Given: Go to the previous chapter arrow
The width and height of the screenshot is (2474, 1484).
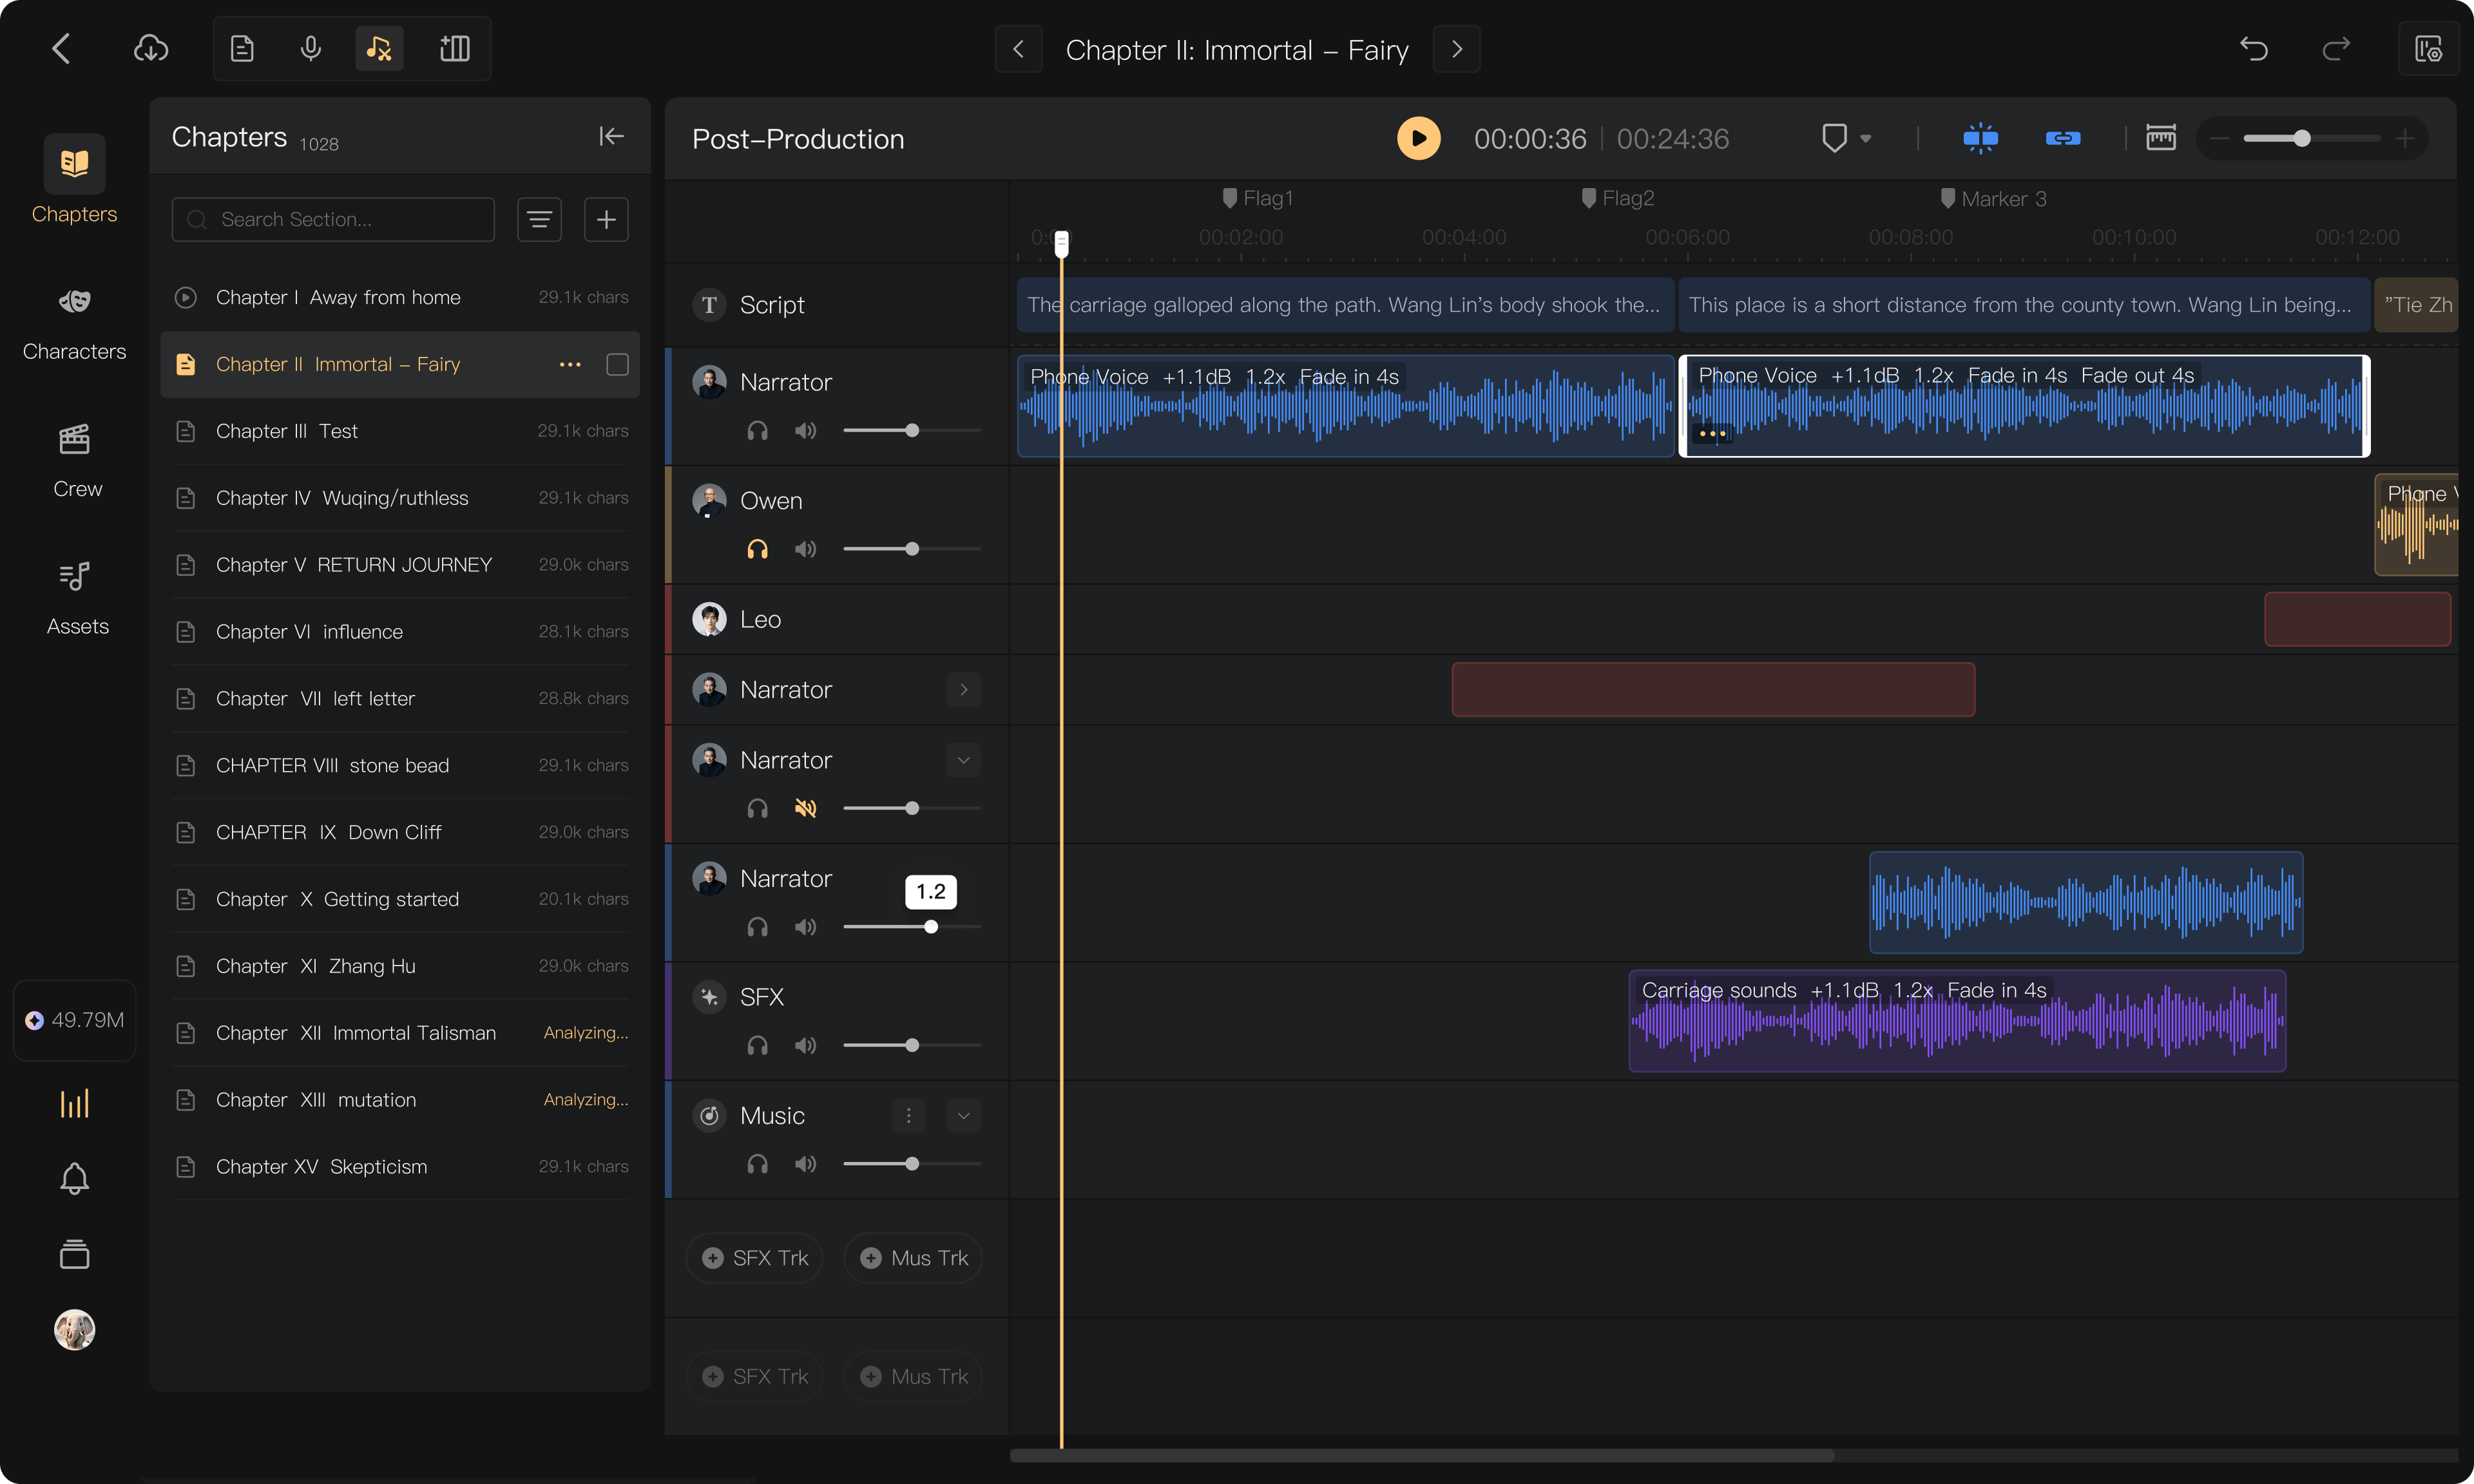Looking at the screenshot, I should 1018,49.
